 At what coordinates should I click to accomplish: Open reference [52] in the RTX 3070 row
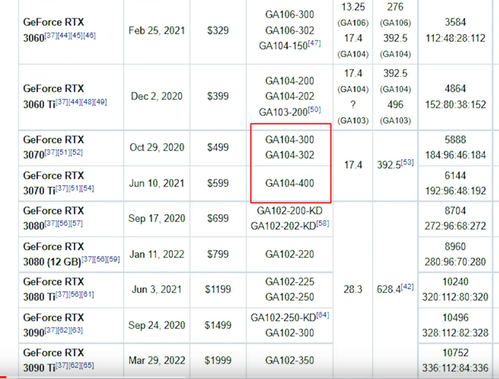pyautogui.click(x=76, y=152)
